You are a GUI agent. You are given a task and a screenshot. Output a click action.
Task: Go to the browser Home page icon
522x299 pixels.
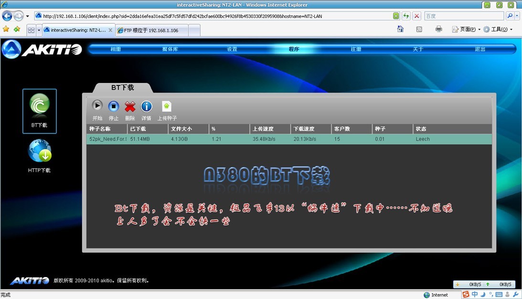(x=401, y=29)
